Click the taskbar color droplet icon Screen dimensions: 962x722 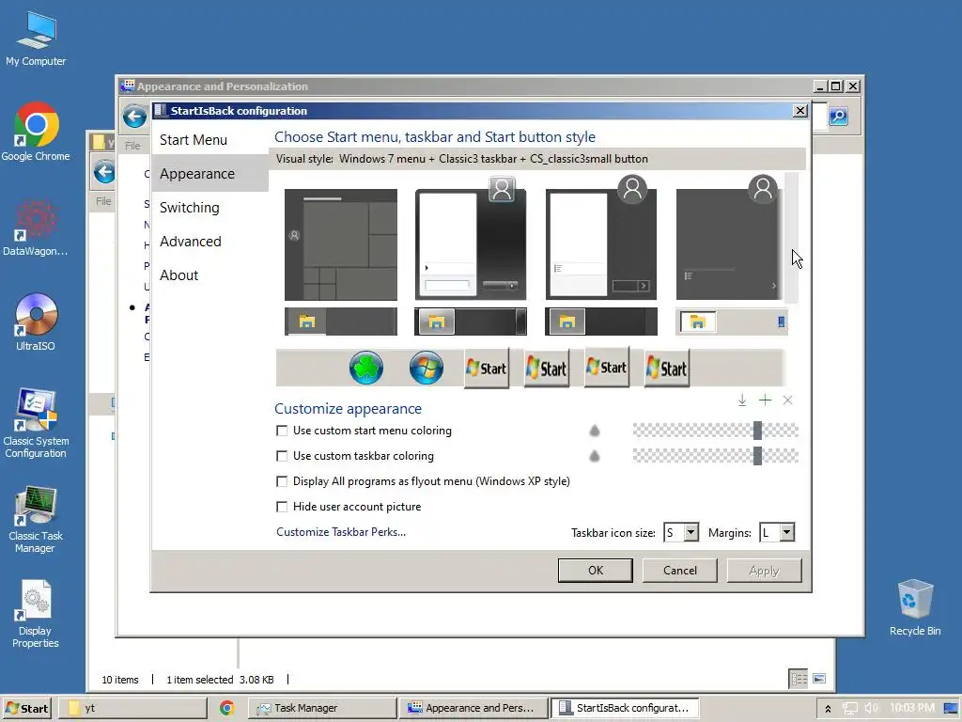(x=594, y=456)
